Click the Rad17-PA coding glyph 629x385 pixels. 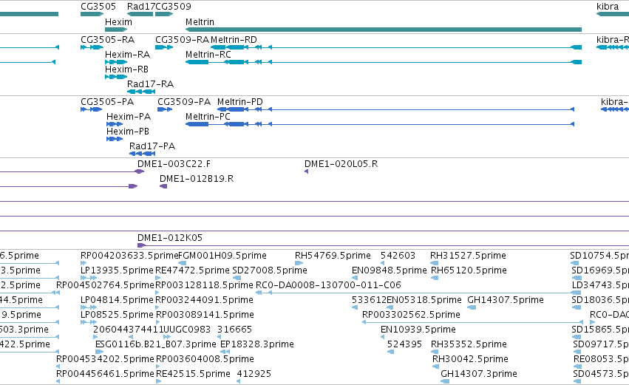[x=142, y=154]
